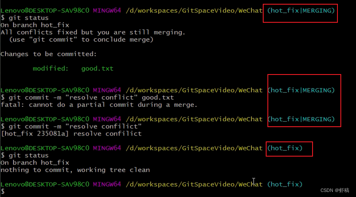Click "nothing to commit, working tree clean"
Screen dimensions: 356x197
(75, 170)
